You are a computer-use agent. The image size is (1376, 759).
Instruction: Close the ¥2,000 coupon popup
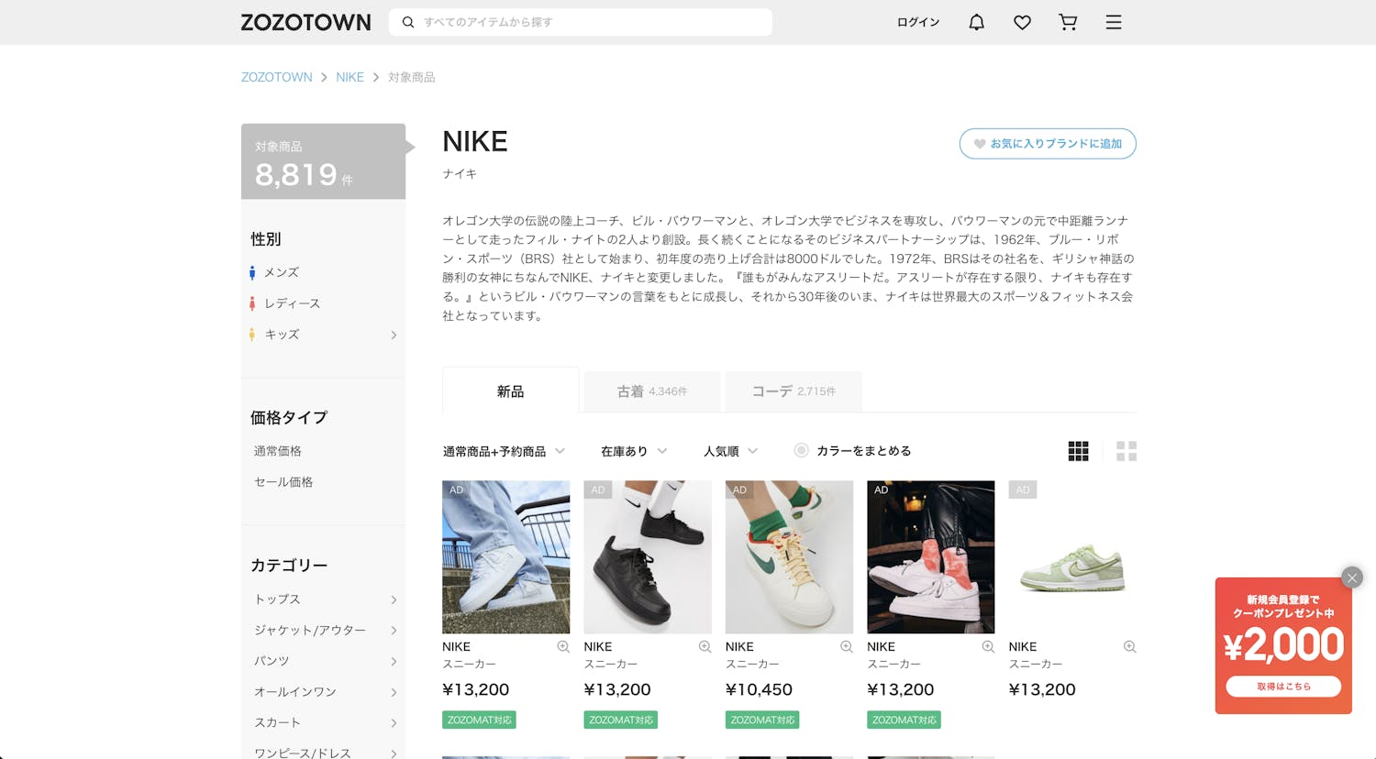pos(1351,577)
